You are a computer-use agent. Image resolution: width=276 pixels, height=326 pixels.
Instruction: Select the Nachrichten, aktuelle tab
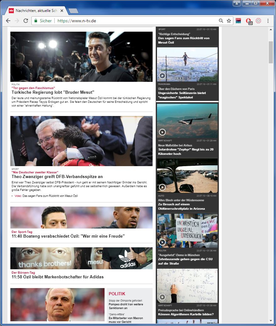(x=36, y=11)
